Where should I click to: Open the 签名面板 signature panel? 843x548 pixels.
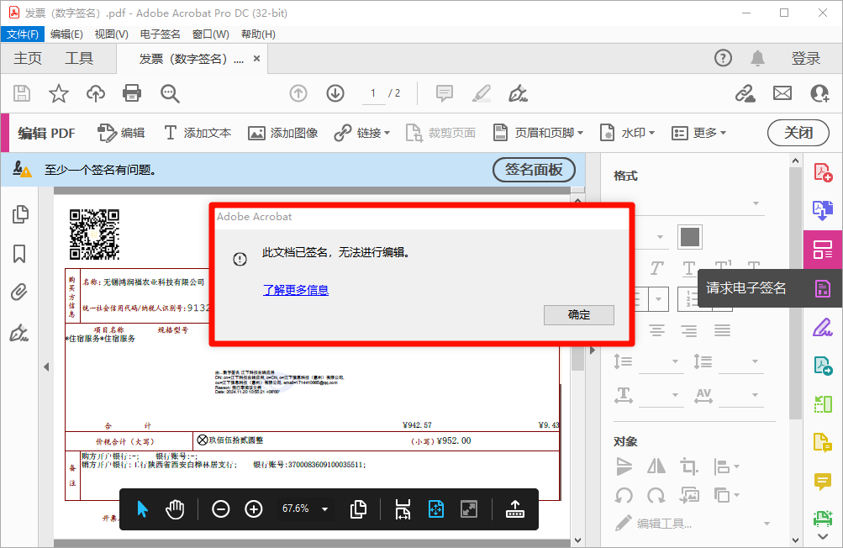(x=534, y=170)
